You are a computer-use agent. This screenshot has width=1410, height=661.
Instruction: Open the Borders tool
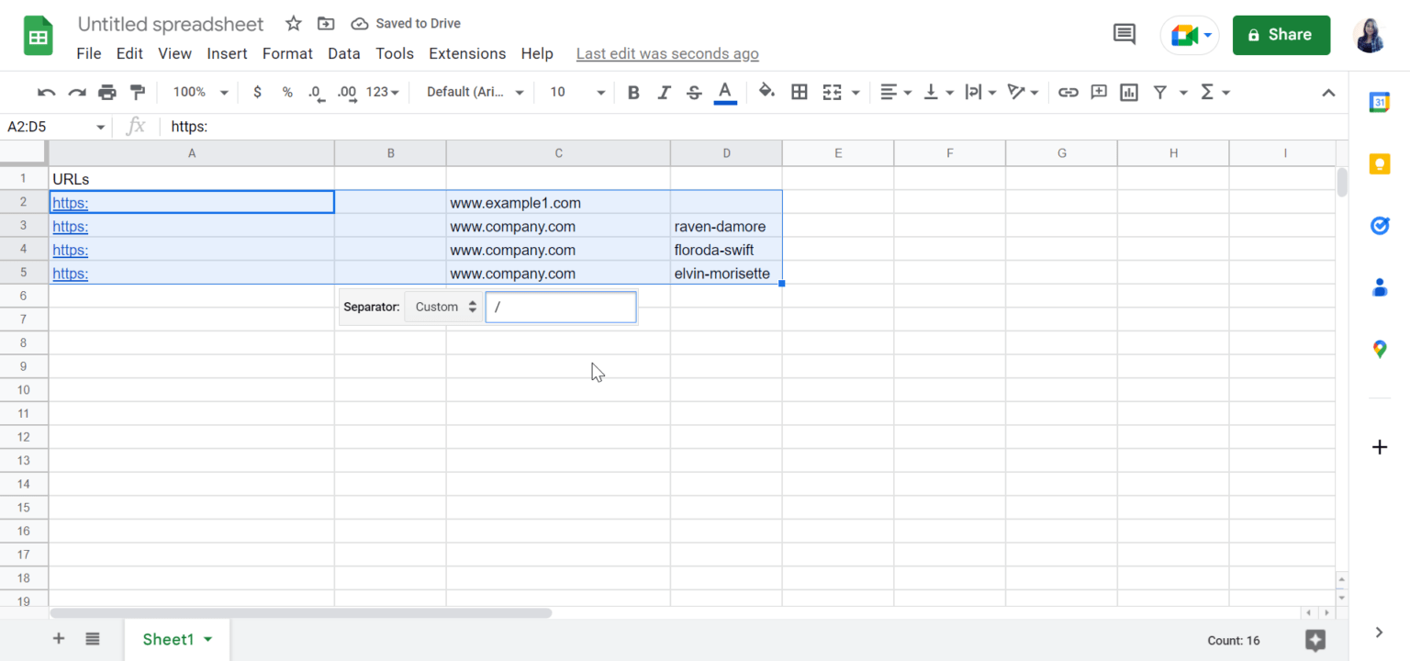800,92
